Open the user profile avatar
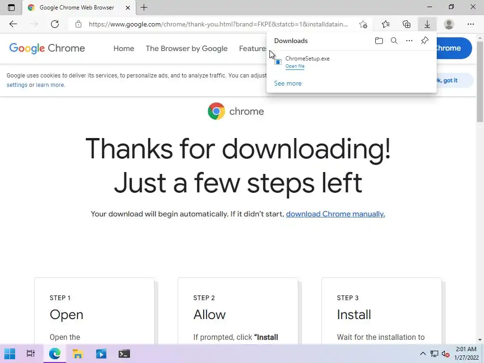 [x=449, y=24]
